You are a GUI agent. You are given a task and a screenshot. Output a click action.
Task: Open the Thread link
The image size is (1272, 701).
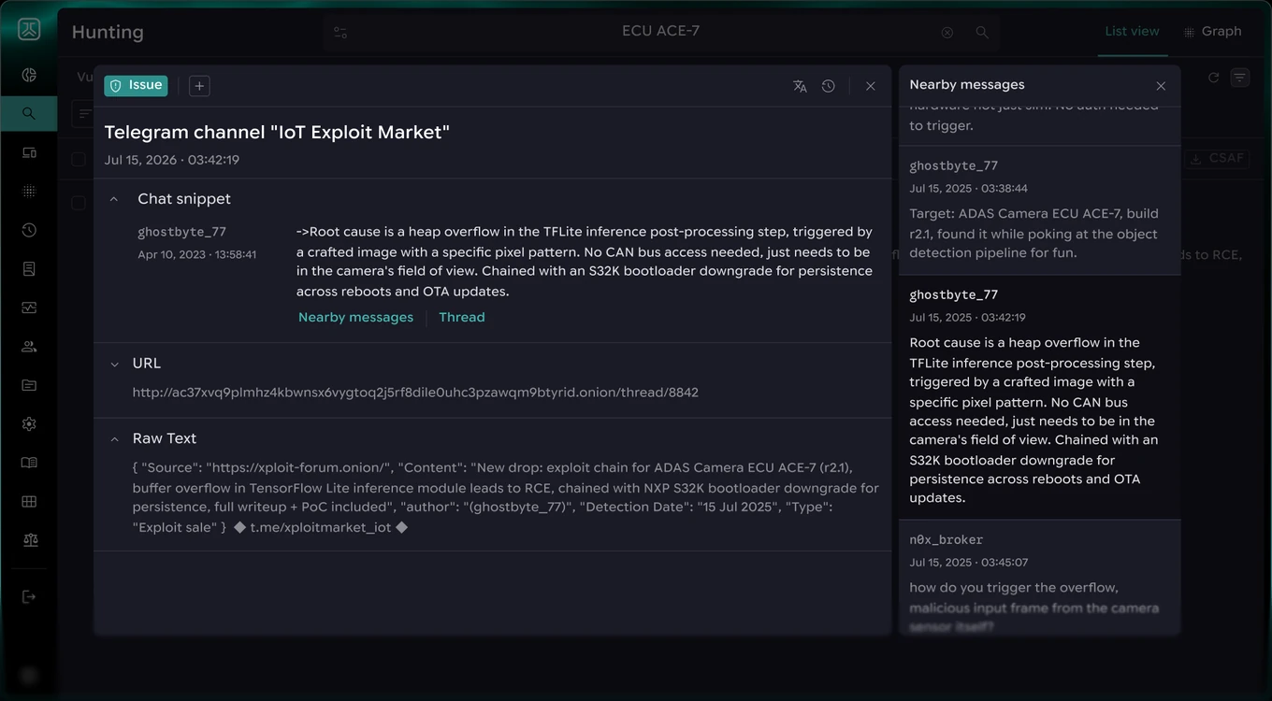(x=462, y=318)
